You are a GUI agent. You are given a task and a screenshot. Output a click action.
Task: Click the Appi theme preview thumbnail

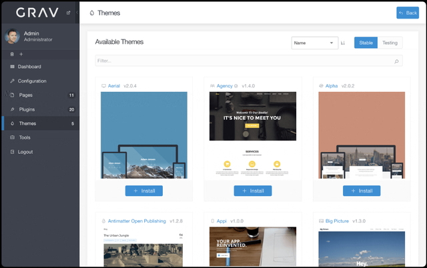(253, 247)
